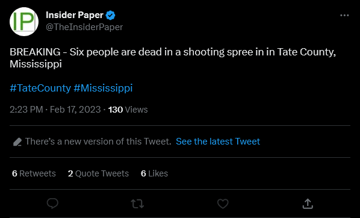Click the pencil edit-history icon

(x=17, y=142)
